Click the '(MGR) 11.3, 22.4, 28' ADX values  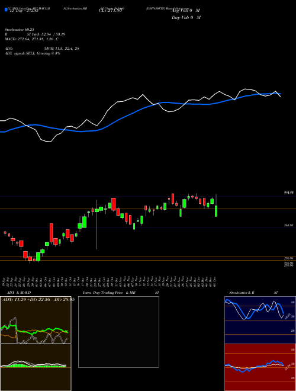62,49
